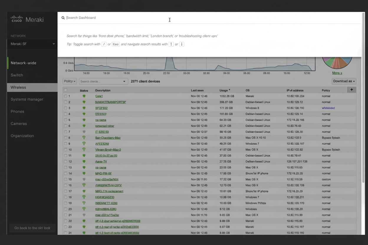Check the select-all checkbox in the table header
This screenshot has width=368, height=245.
coord(65,90)
